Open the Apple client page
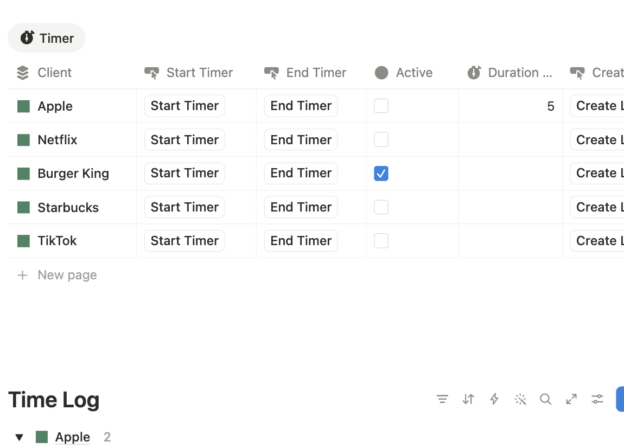 point(55,106)
